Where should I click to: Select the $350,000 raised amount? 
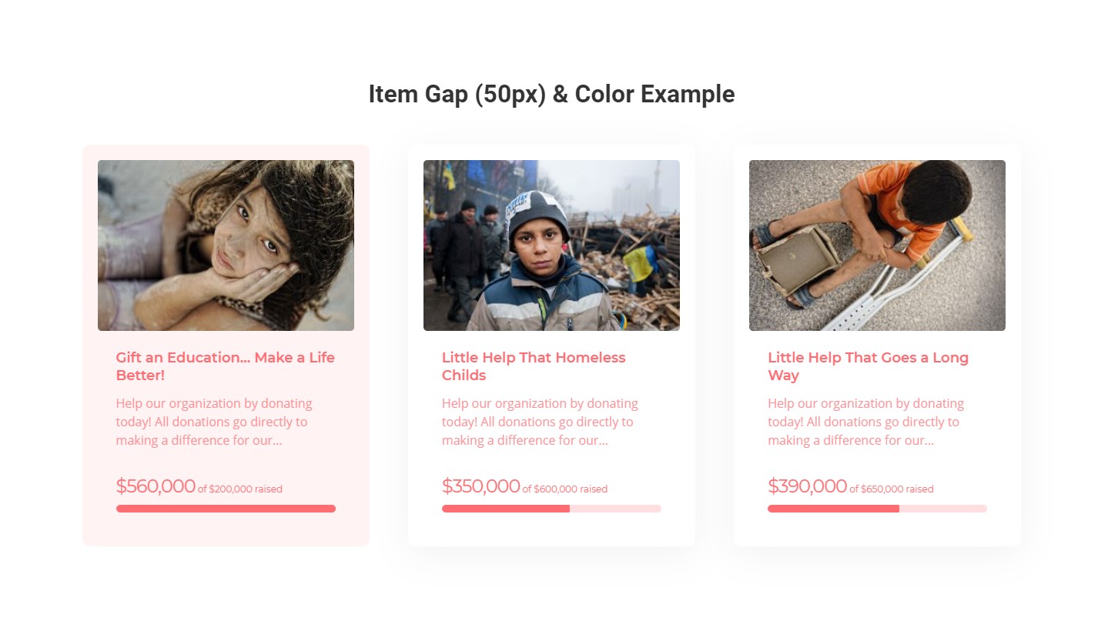[481, 486]
